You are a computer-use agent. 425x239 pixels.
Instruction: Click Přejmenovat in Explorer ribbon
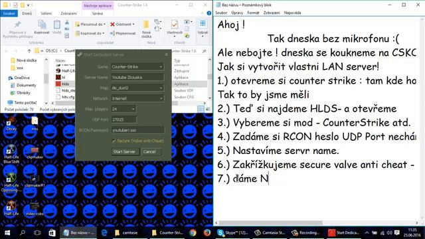click(123, 33)
